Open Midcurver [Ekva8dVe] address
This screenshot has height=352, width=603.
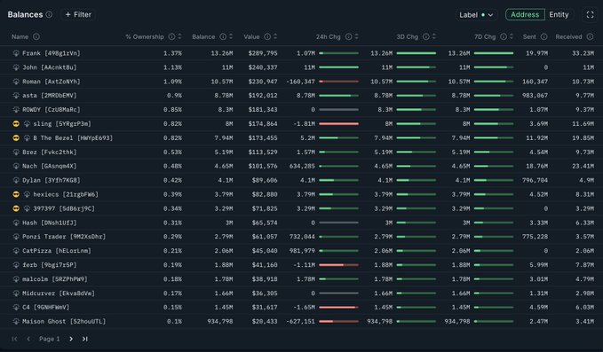click(59, 293)
